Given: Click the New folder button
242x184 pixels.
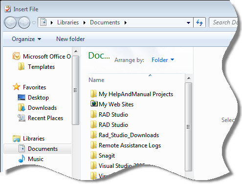Looking at the screenshot, I should (70, 39).
